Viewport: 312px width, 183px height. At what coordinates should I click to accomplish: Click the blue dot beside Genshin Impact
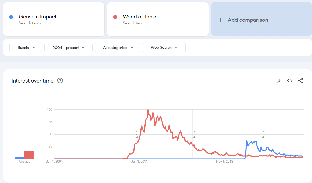11,17
